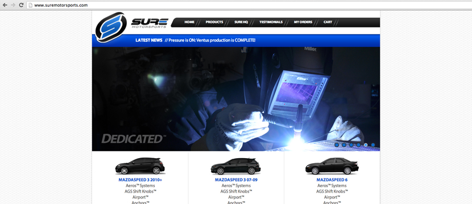Click the Mazdaspeed 6 sedan image
This screenshot has height=204, width=472.
(332, 165)
